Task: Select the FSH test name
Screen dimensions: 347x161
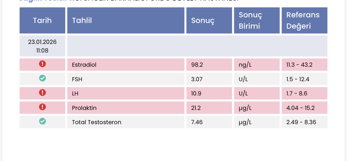Action: pyautogui.click(x=77, y=79)
